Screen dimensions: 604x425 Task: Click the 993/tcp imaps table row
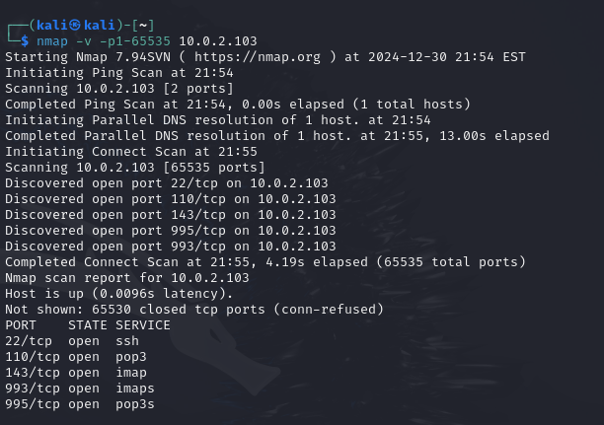point(80,389)
